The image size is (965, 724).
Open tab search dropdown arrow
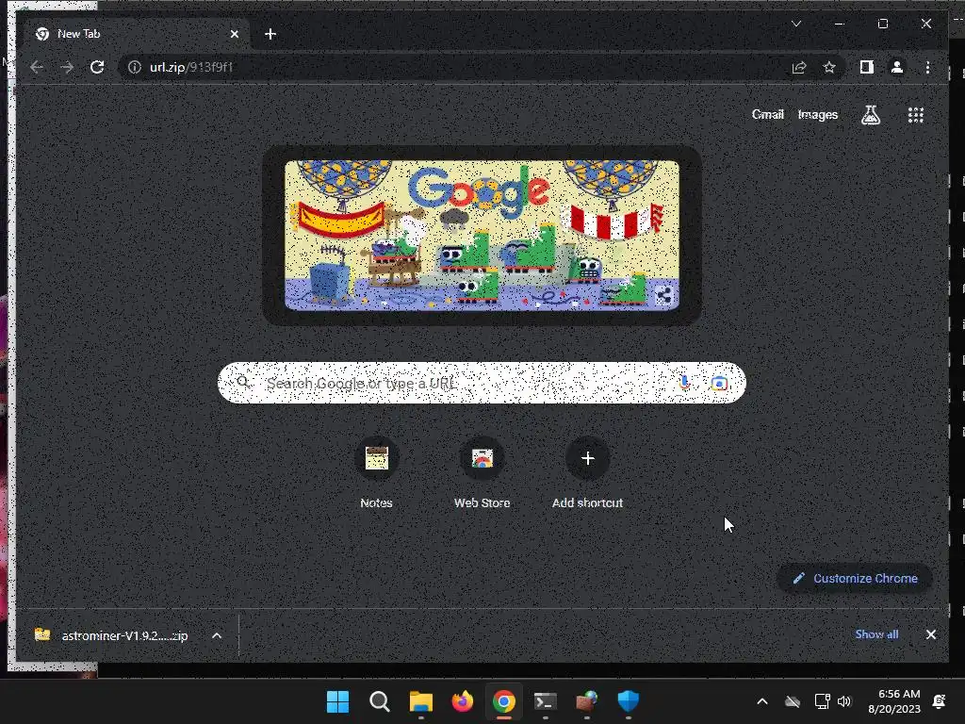(796, 24)
